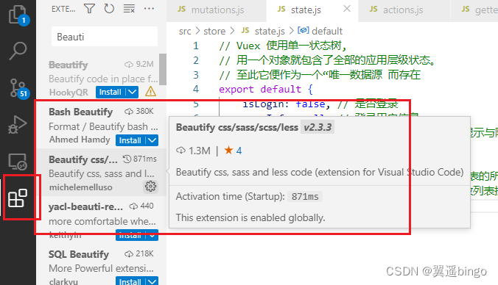Select the yacl-beauti-re... extension title
This screenshot has height=285, width=498.
[85, 206]
